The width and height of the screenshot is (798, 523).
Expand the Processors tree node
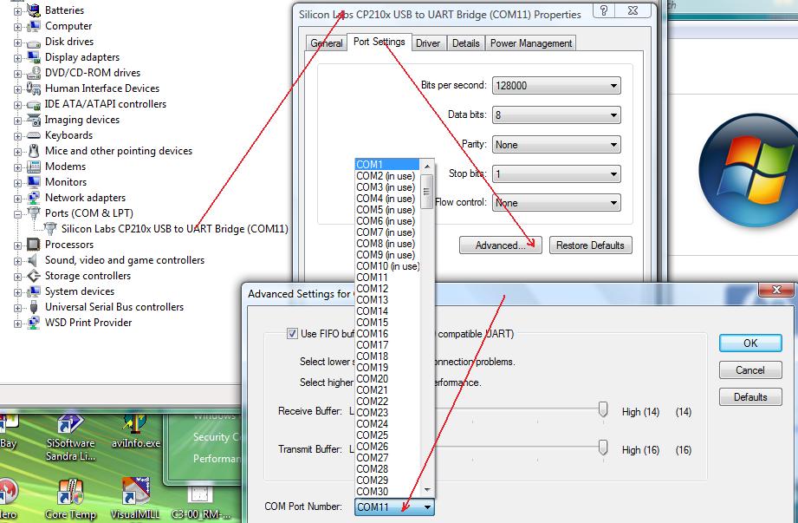[18, 245]
